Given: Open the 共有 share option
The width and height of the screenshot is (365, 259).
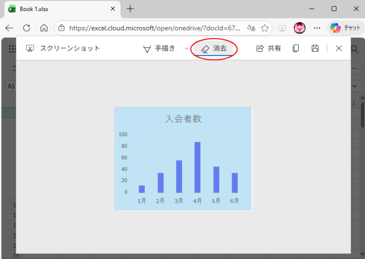Looking at the screenshot, I should 269,49.
